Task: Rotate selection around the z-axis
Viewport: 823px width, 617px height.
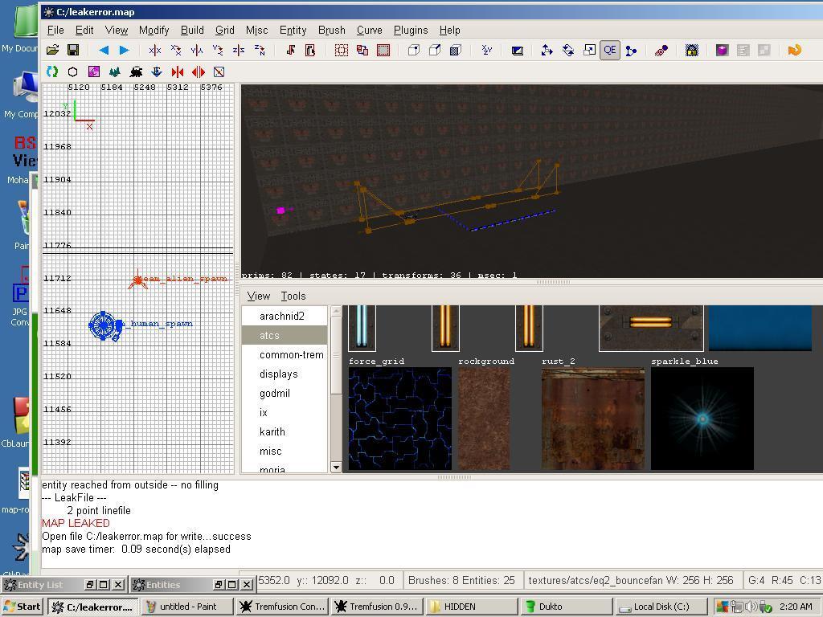Action: click(259, 50)
